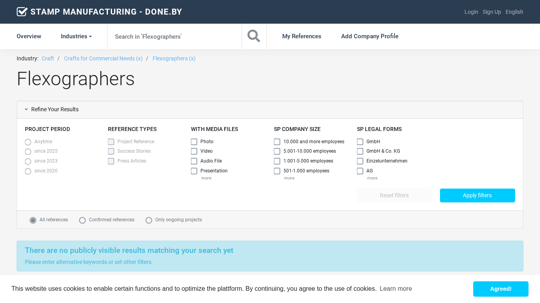The image size is (540, 303).
Task: Focus the Search in 'Flexographers' field
Action: [175, 36]
